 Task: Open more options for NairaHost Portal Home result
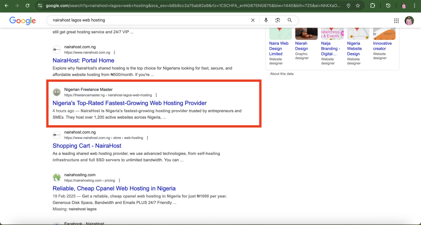coord(114,53)
